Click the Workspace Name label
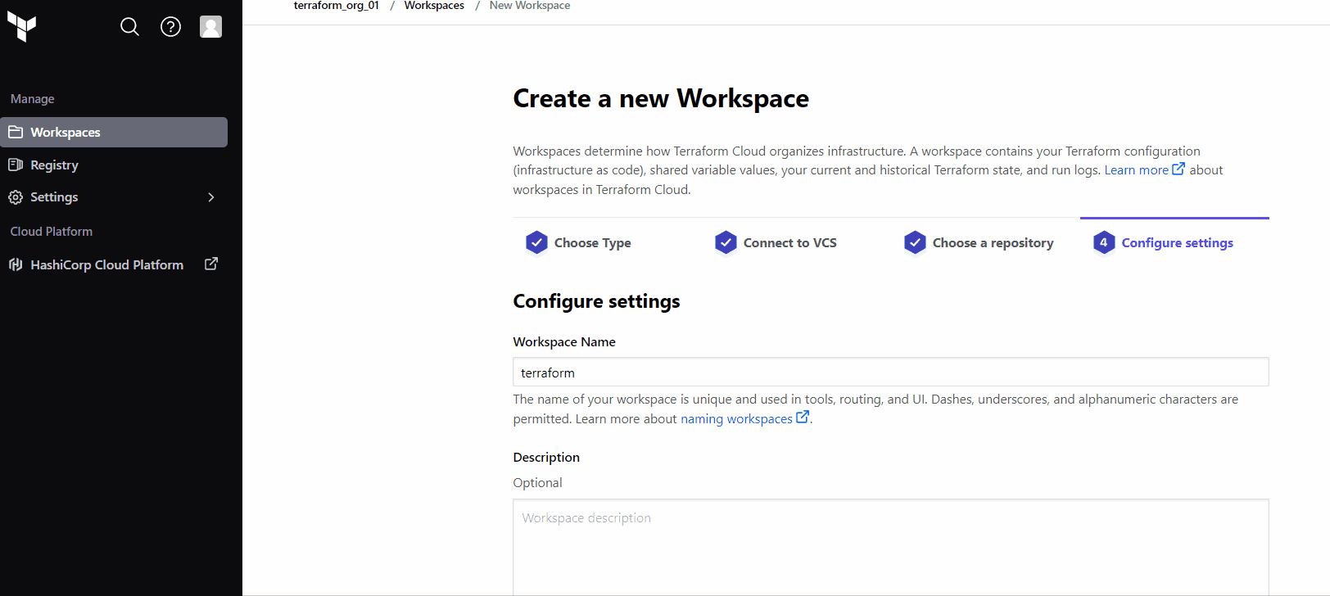1330x596 pixels. pos(564,342)
